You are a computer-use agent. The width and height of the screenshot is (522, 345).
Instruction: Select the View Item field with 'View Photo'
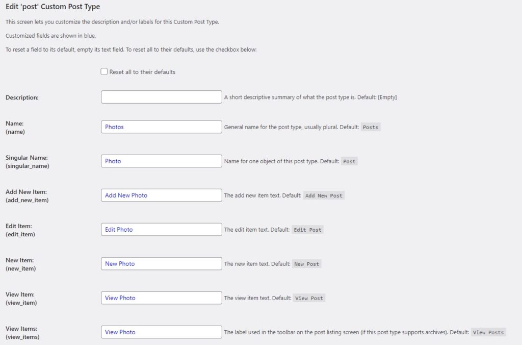click(162, 298)
